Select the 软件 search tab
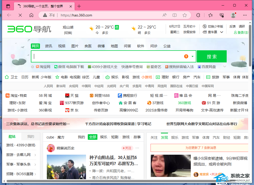The image size is (254, 185). click(141, 46)
